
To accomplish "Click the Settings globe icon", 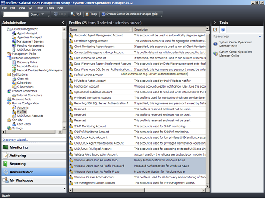I will tap(9, 128).
